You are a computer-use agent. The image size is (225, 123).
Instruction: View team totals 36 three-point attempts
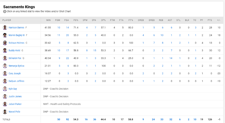[x=95, y=120]
